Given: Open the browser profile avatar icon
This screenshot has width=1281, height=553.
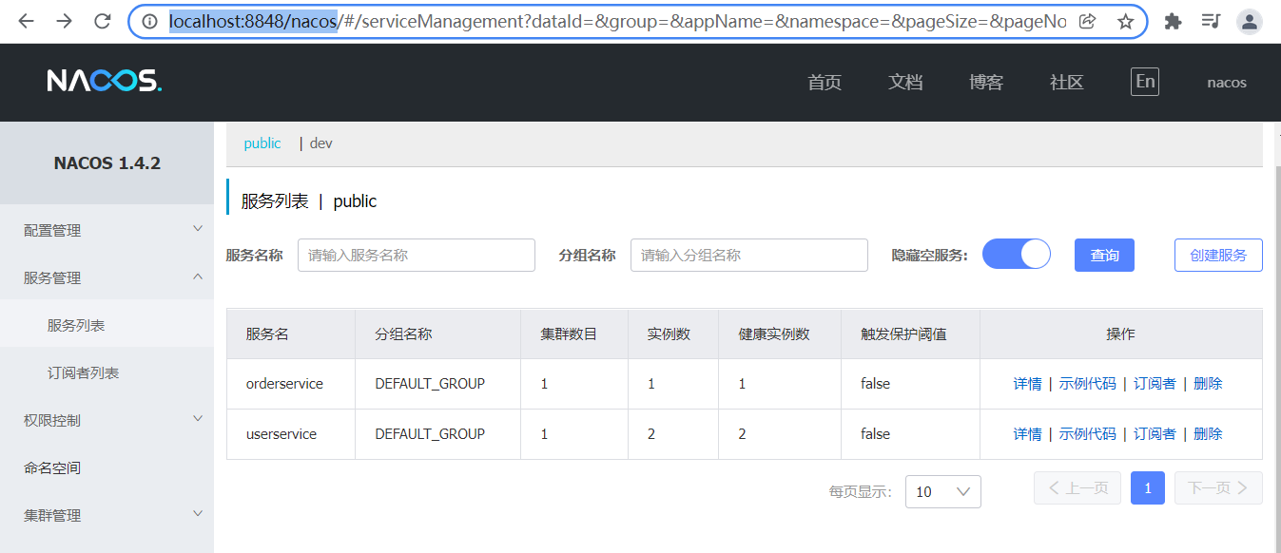Looking at the screenshot, I should pyautogui.click(x=1249, y=20).
